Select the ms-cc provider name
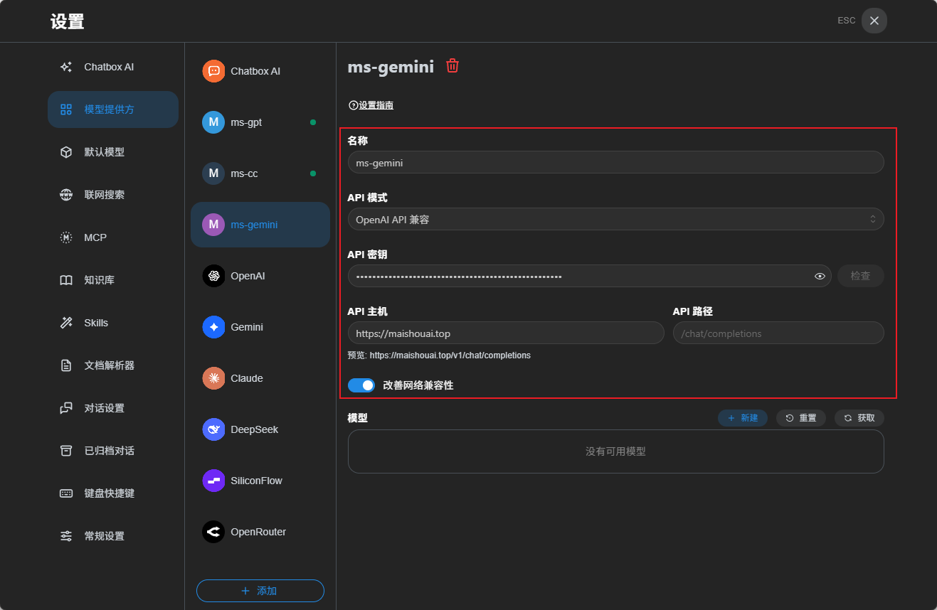Screen dimensions: 937x610 pos(244,173)
